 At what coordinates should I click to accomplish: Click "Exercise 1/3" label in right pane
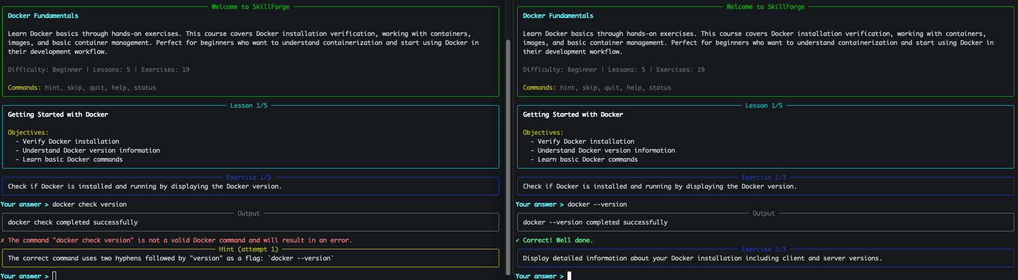point(764,178)
